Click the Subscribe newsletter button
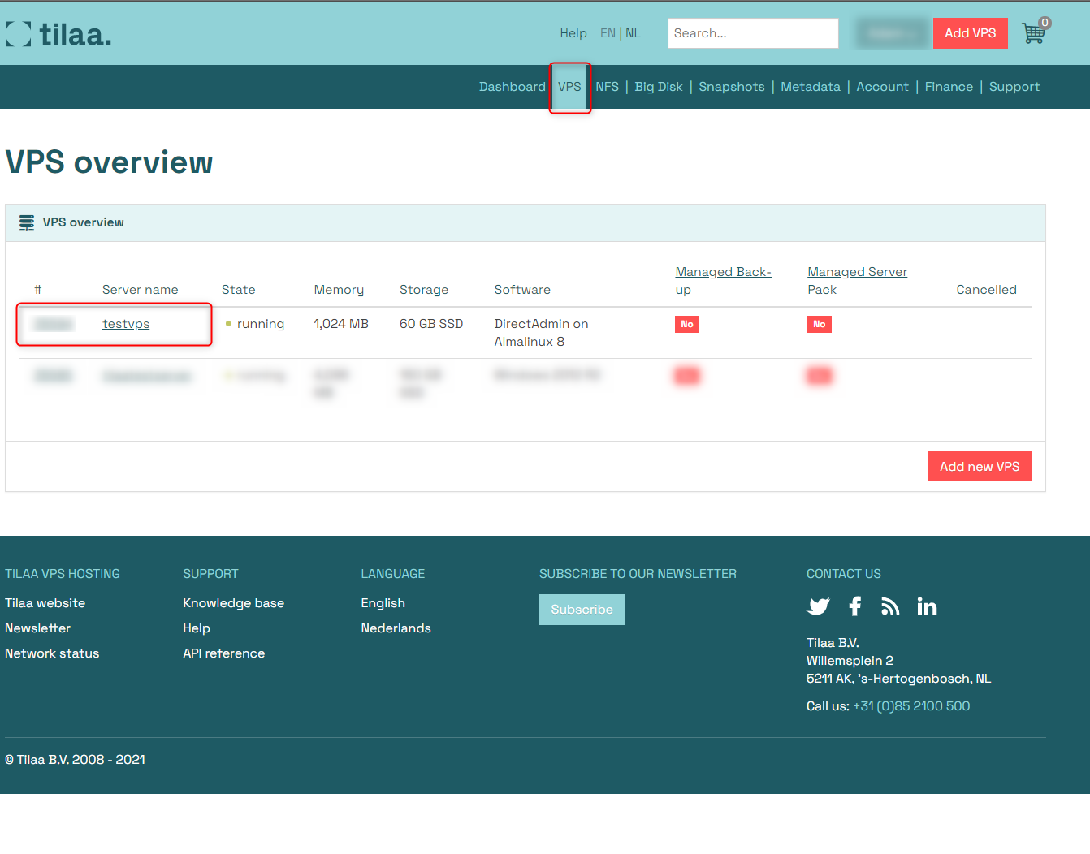This screenshot has height=854, width=1090. pos(582,610)
